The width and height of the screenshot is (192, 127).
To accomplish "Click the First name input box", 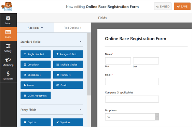I will (x=118, y=61).
